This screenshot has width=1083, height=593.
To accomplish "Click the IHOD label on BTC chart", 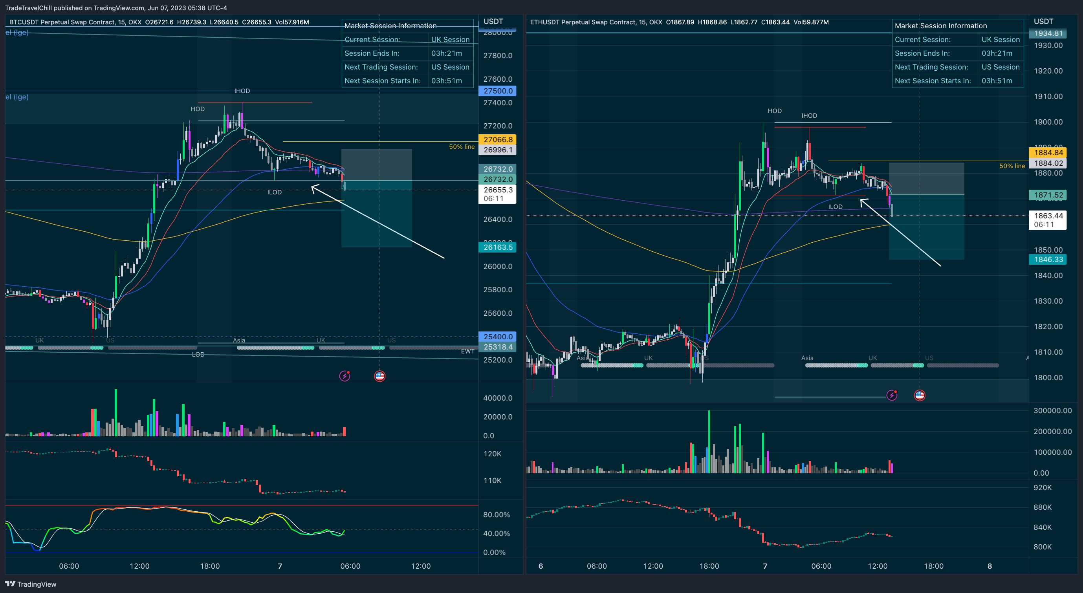I will pos(242,91).
